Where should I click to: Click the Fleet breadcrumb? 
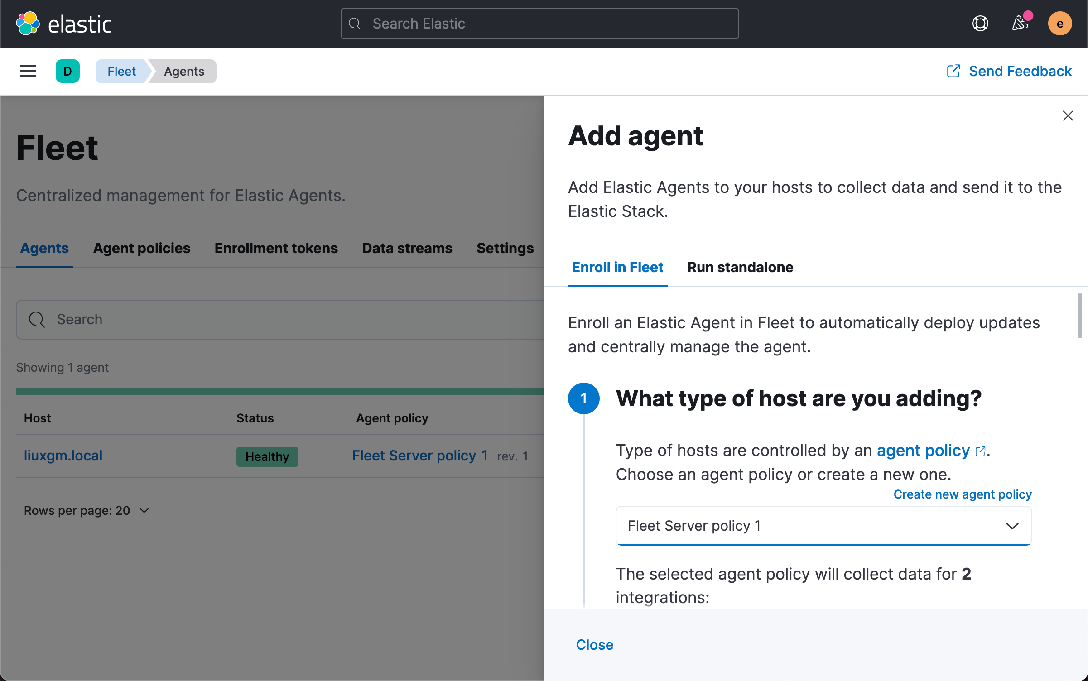point(121,71)
